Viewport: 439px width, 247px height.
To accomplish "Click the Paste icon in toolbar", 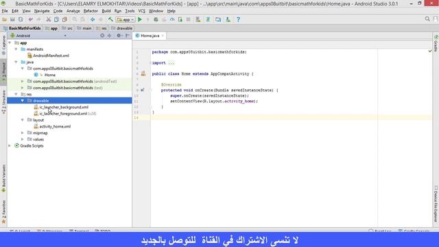I will (x=64, y=19).
